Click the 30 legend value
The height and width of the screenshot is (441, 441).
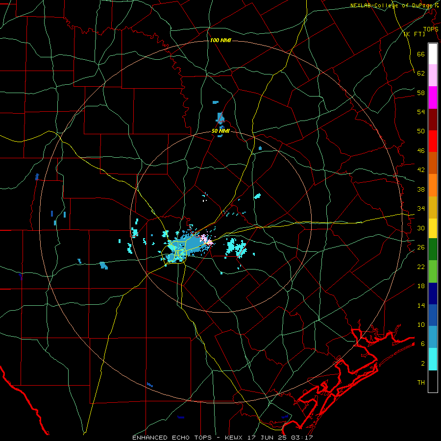point(421,228)
